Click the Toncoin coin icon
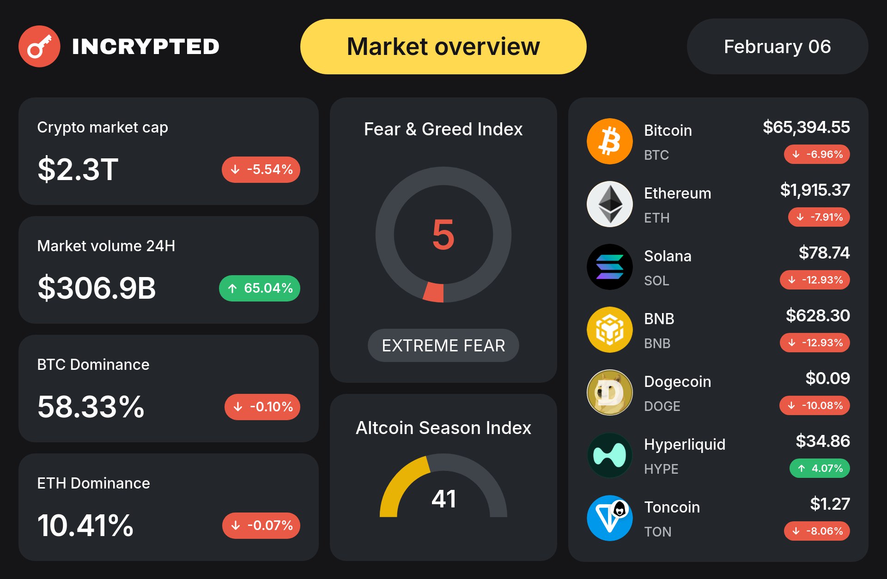The width and height of the screenshot is (887, 579). point(609,518)
